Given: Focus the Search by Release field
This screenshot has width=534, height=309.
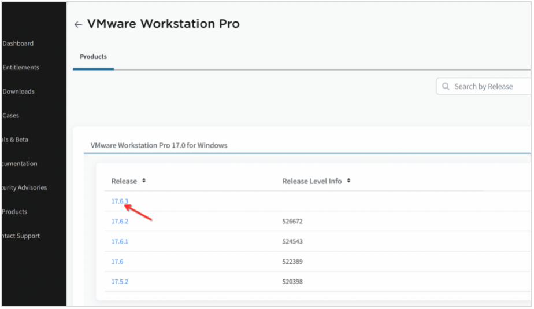Looking at the screenshot, I should (x=484, y=86).
